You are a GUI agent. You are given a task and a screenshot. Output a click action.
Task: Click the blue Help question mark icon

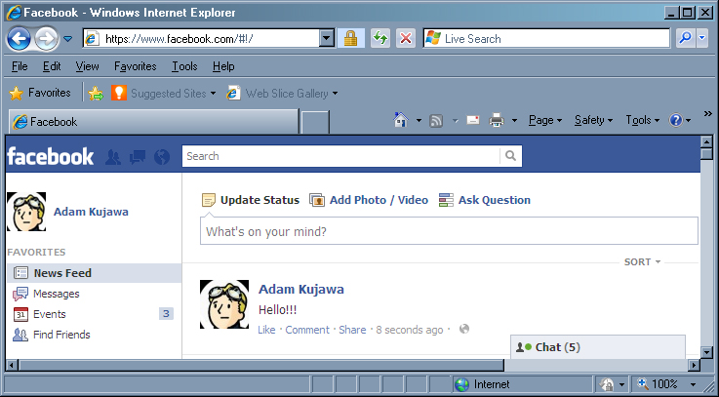pyautogui.click(x=676, y=120)
